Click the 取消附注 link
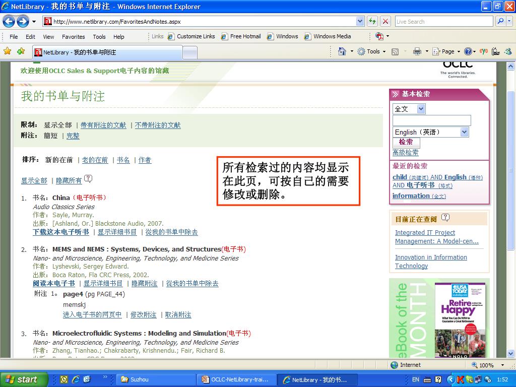Screen dimensions: 516x387 178,314
